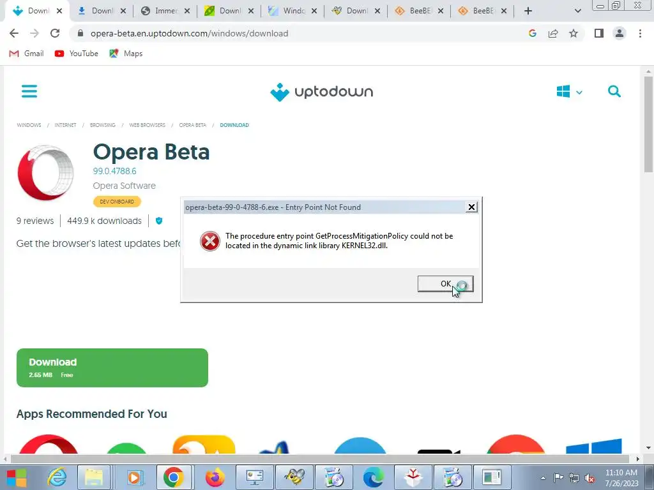Viewport: 654px width, 490px height.
Task: Click the Opera Software developer name
Action: pyautogui.click(x=125, y=186)
